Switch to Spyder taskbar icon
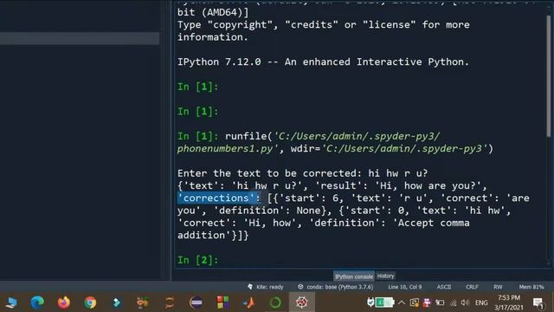This screenshot has width=554, height=312. [x=302, y=302]
